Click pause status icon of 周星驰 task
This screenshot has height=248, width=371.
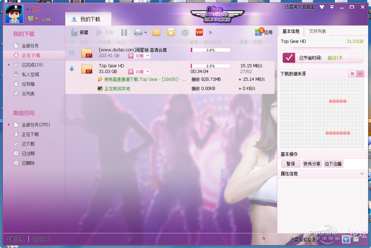(x=72, y=53)
